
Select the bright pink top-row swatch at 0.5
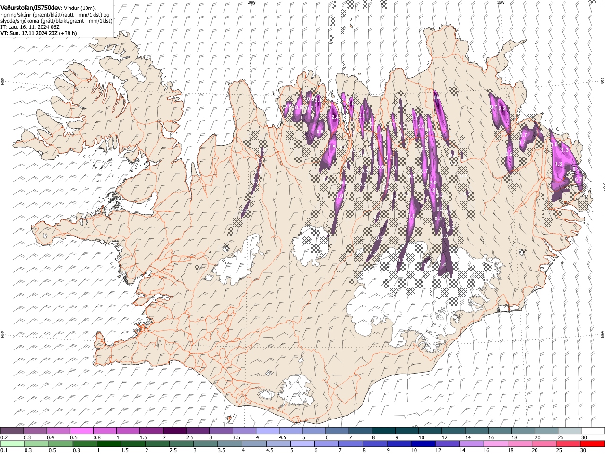pos(81,430)
